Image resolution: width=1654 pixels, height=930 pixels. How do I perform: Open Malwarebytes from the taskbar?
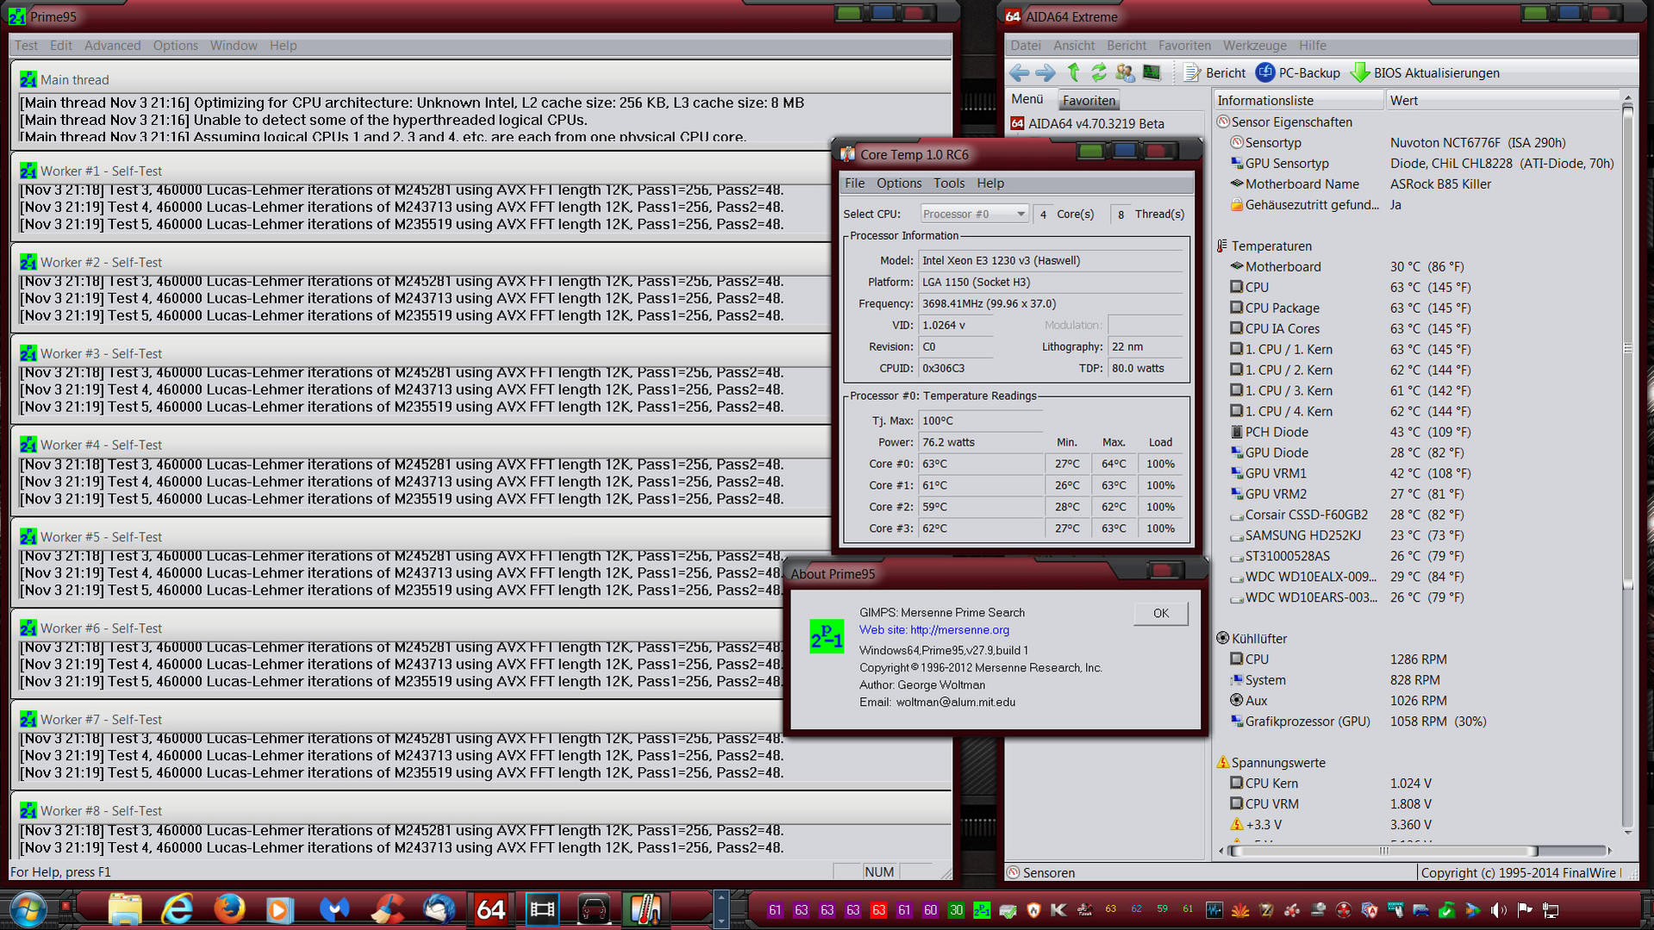(334, 910)
